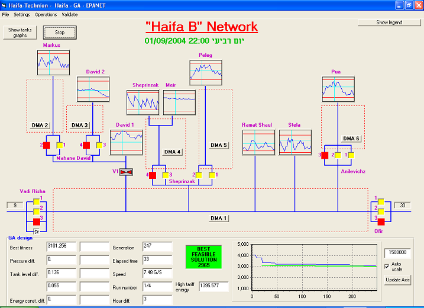Open the Settings menu
Screen dimensions: 424x308
pos(22,15)
